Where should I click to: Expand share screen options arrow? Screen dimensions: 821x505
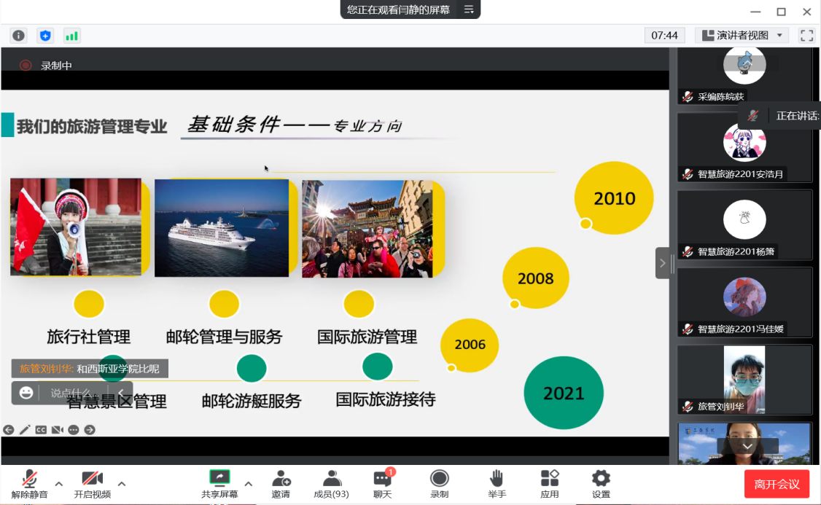pos(248,483)
